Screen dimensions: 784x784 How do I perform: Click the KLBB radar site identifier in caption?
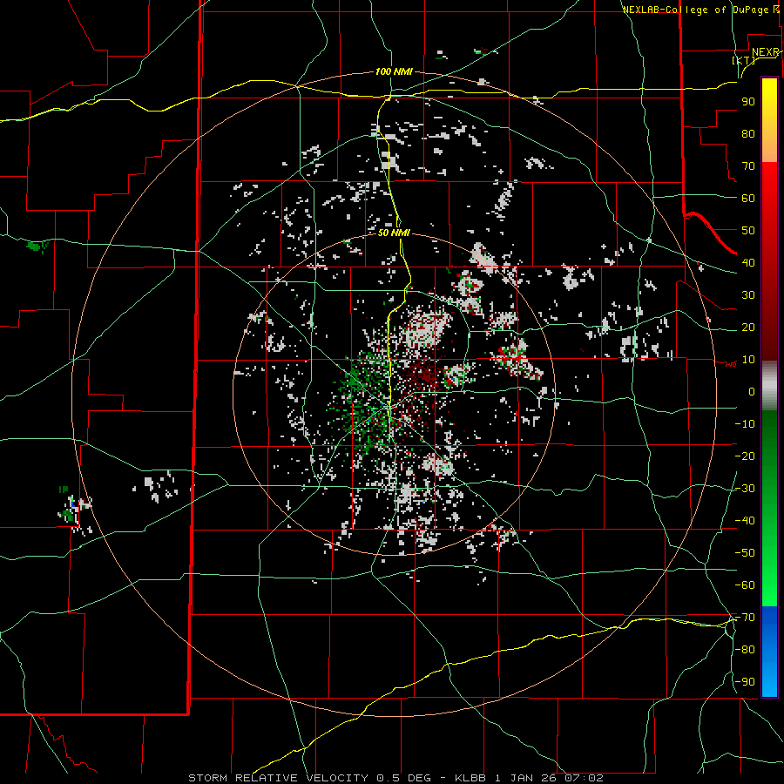tap(471, 778)
